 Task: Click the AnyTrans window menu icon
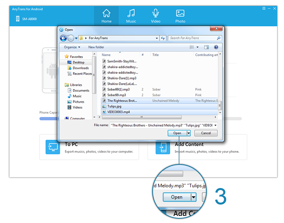pyautogui.click(x=264, y=8)
